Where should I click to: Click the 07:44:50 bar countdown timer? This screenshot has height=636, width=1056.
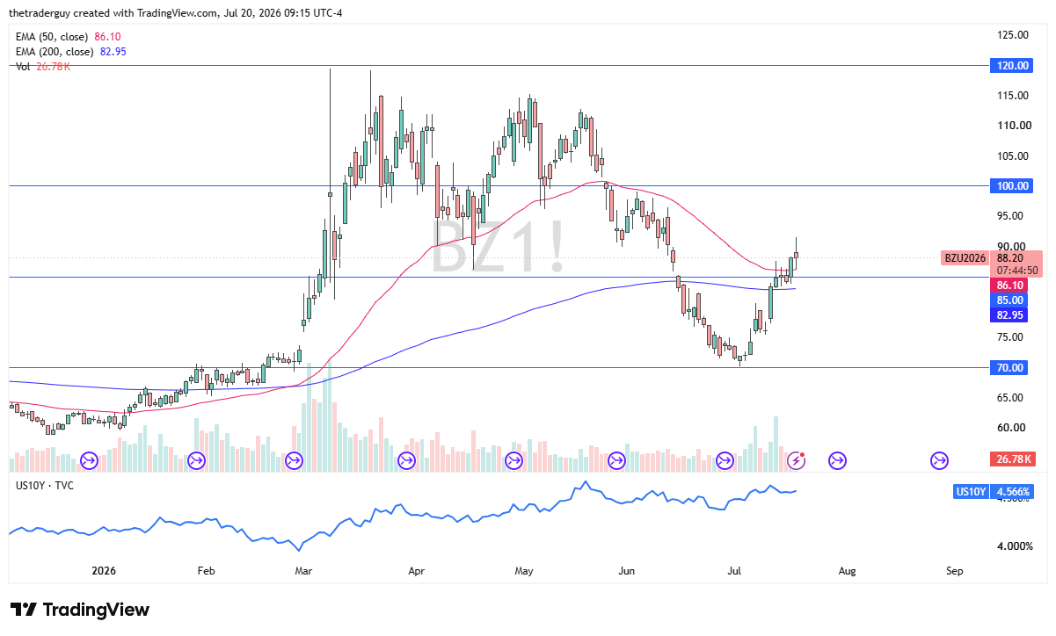pos(1017,271)
